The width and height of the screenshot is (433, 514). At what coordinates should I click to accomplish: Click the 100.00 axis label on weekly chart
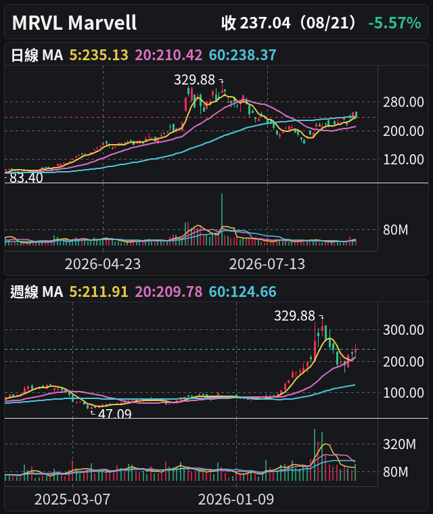point(403,393)
